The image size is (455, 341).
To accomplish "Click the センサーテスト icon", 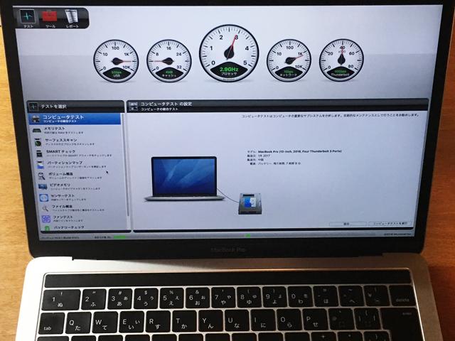I will tap(44, 197).
